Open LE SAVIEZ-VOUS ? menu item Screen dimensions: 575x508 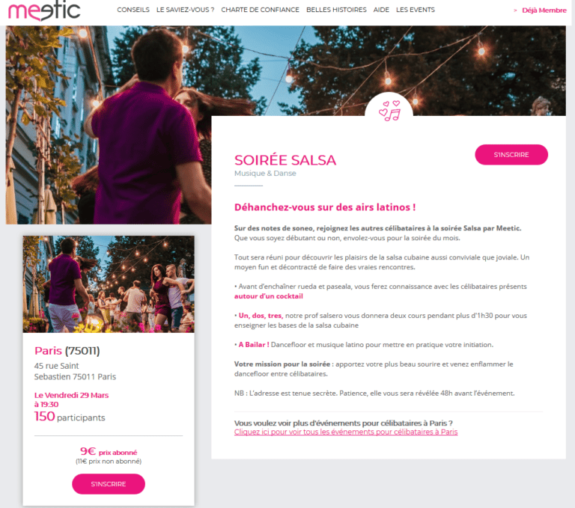(x=185, y=10)
